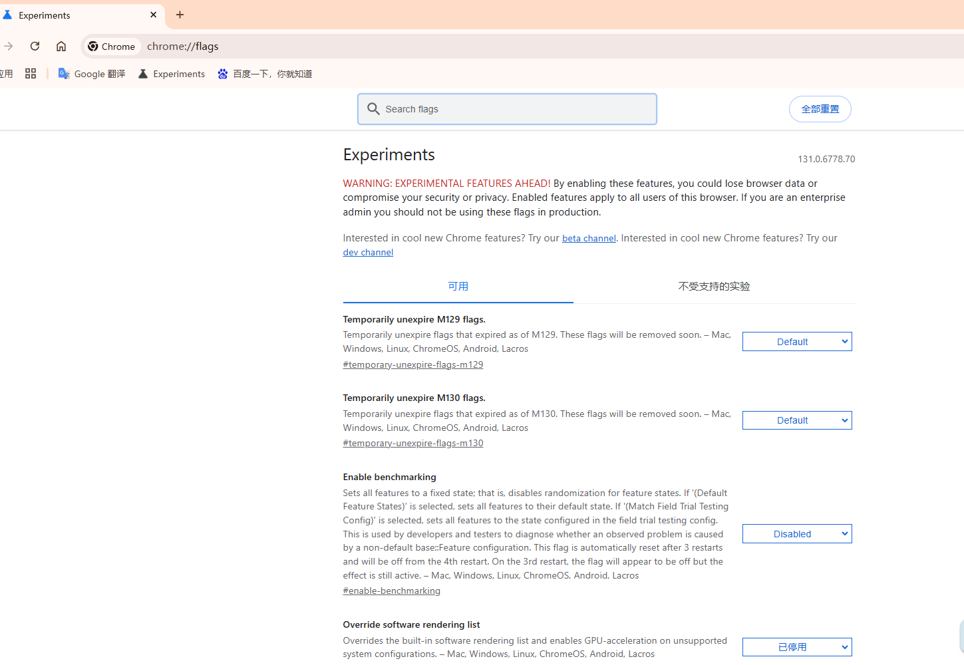Open the 百度一下 bookmark

(x=265, y=74)
